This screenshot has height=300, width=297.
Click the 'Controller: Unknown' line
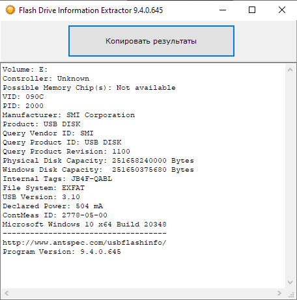(x=46, y=79)
